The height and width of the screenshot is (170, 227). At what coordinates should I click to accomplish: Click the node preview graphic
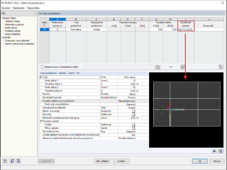[x=186, y=110]
